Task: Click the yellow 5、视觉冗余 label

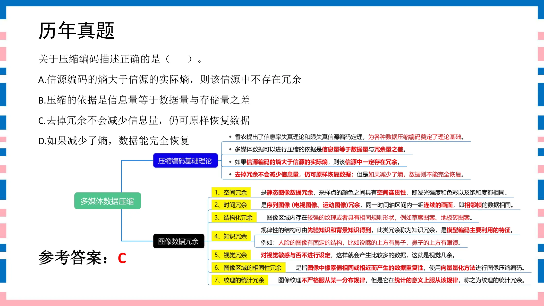Action: (231, 255)
